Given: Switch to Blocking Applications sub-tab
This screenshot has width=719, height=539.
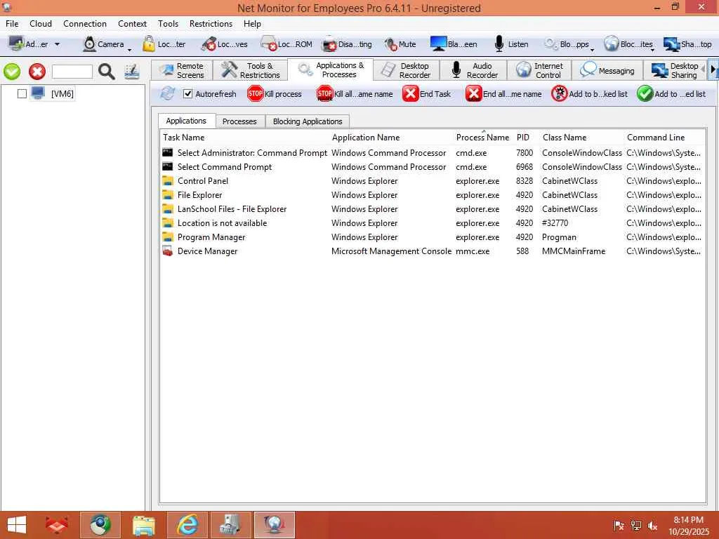Looking at the screenshot, I should pos(308,121).
